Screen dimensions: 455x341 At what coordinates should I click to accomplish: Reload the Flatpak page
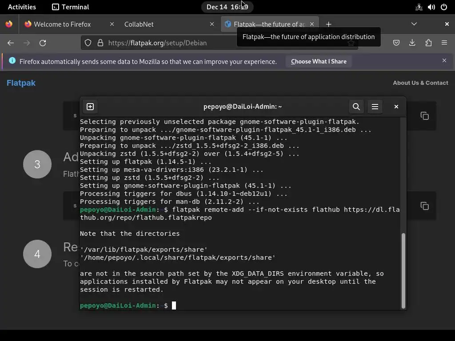tap(43, 43)
